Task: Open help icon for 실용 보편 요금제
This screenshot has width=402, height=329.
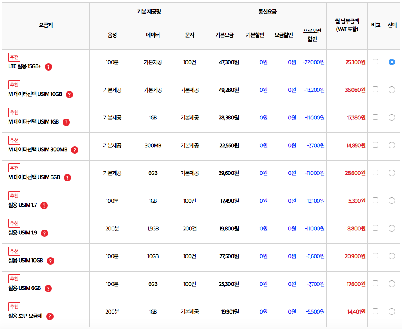Action: pos(50,316)
